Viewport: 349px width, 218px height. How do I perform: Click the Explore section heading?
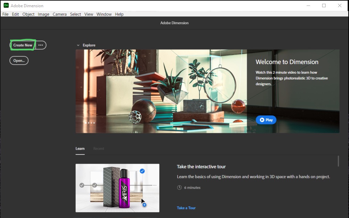click(89, 45)
